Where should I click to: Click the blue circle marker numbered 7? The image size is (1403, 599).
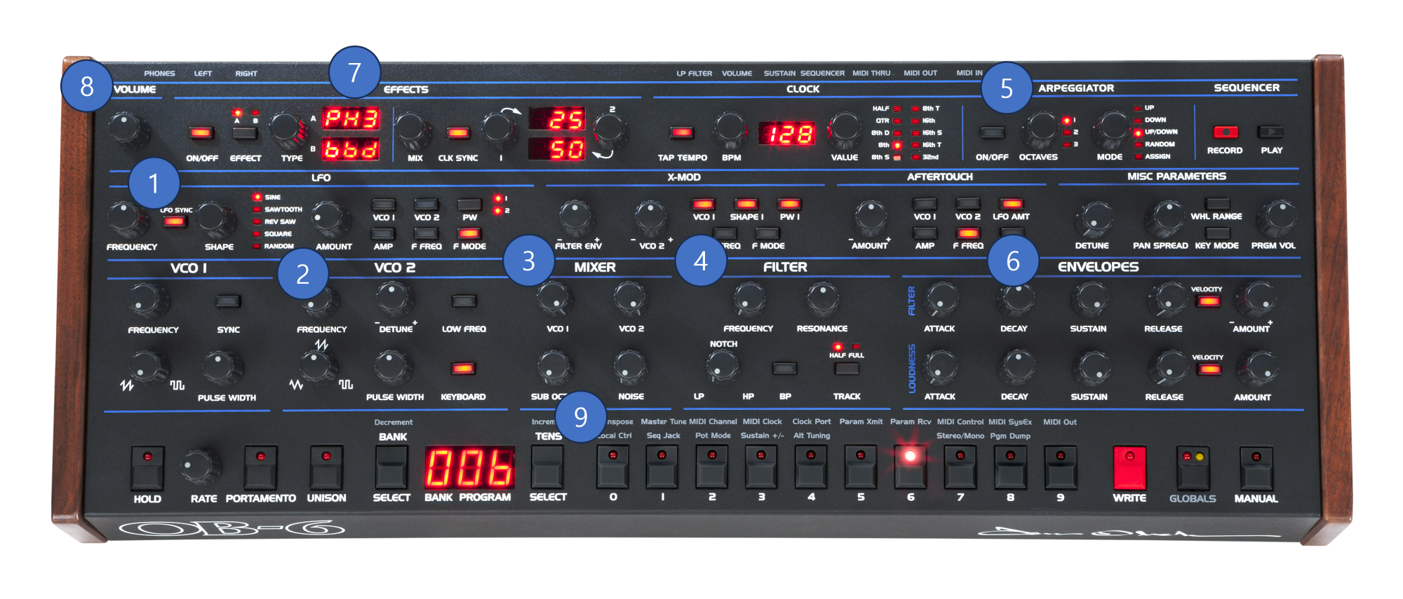point(354,72)
